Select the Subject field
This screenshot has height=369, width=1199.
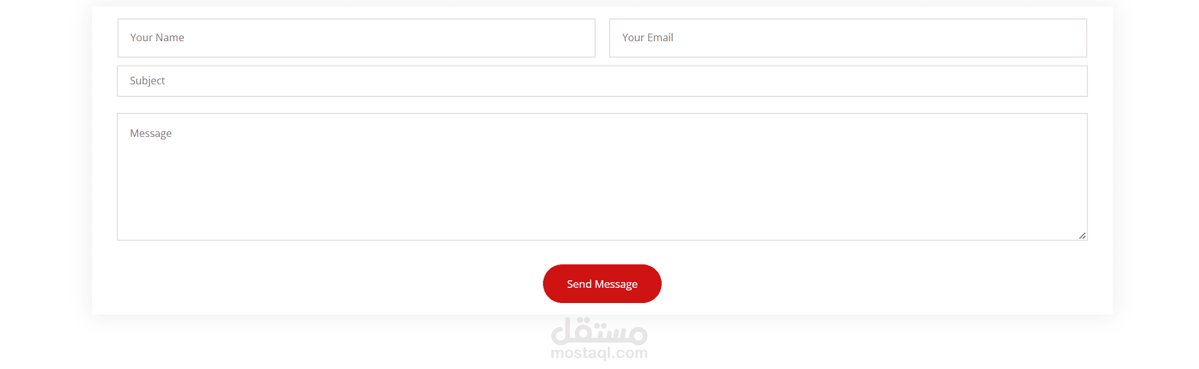[602, 81]
